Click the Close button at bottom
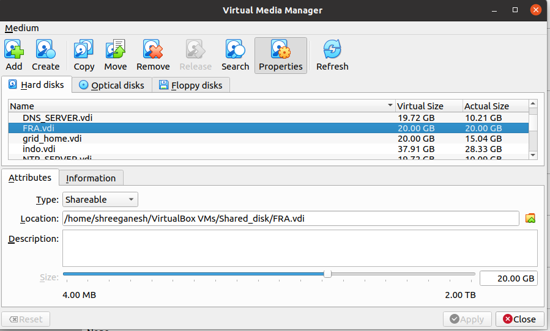This screenshot has height=331, width=550. [520, 319]
